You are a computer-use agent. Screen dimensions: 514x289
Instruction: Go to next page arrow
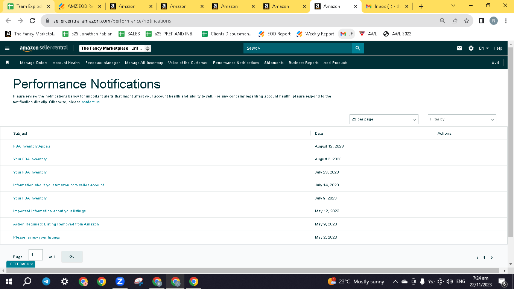point(492,258)
